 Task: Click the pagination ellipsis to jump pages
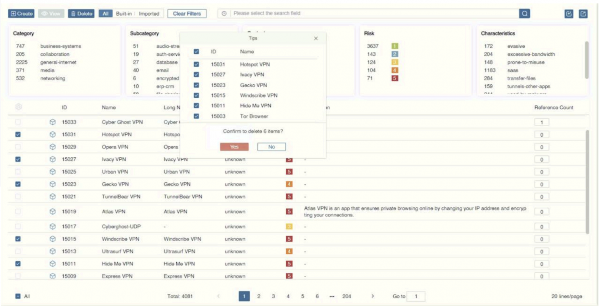[x=332, y=296]
